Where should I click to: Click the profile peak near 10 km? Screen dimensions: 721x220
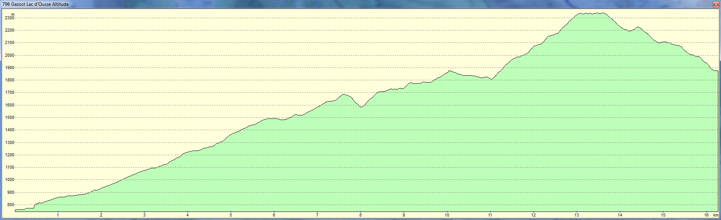click(450, 71)
